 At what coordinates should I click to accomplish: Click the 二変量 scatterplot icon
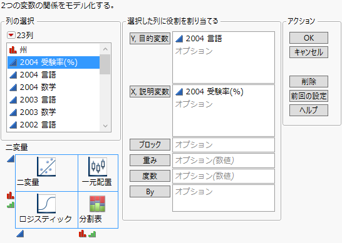[x=46, y=167]
